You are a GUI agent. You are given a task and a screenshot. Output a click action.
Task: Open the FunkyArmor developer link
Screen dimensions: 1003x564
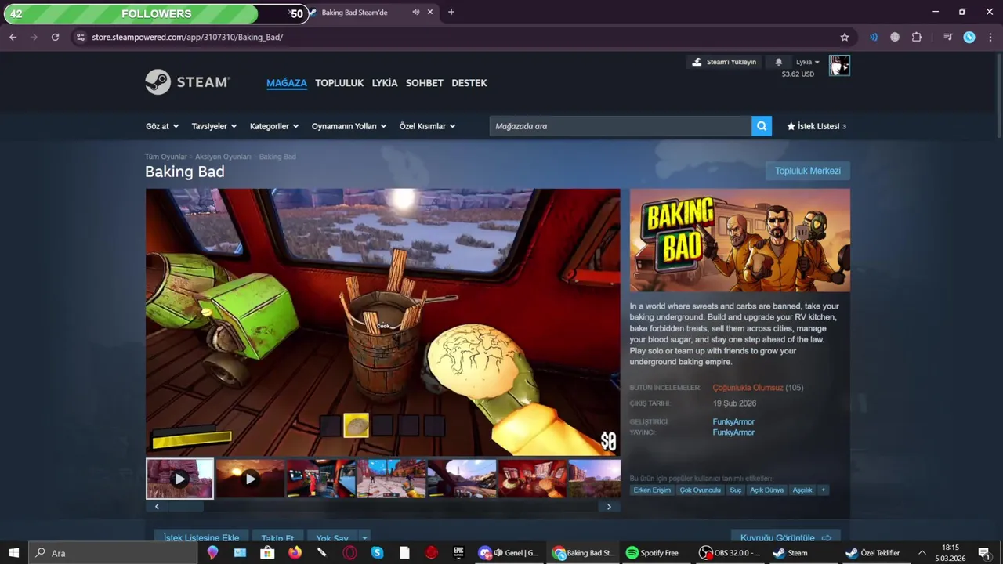[733, 421]
